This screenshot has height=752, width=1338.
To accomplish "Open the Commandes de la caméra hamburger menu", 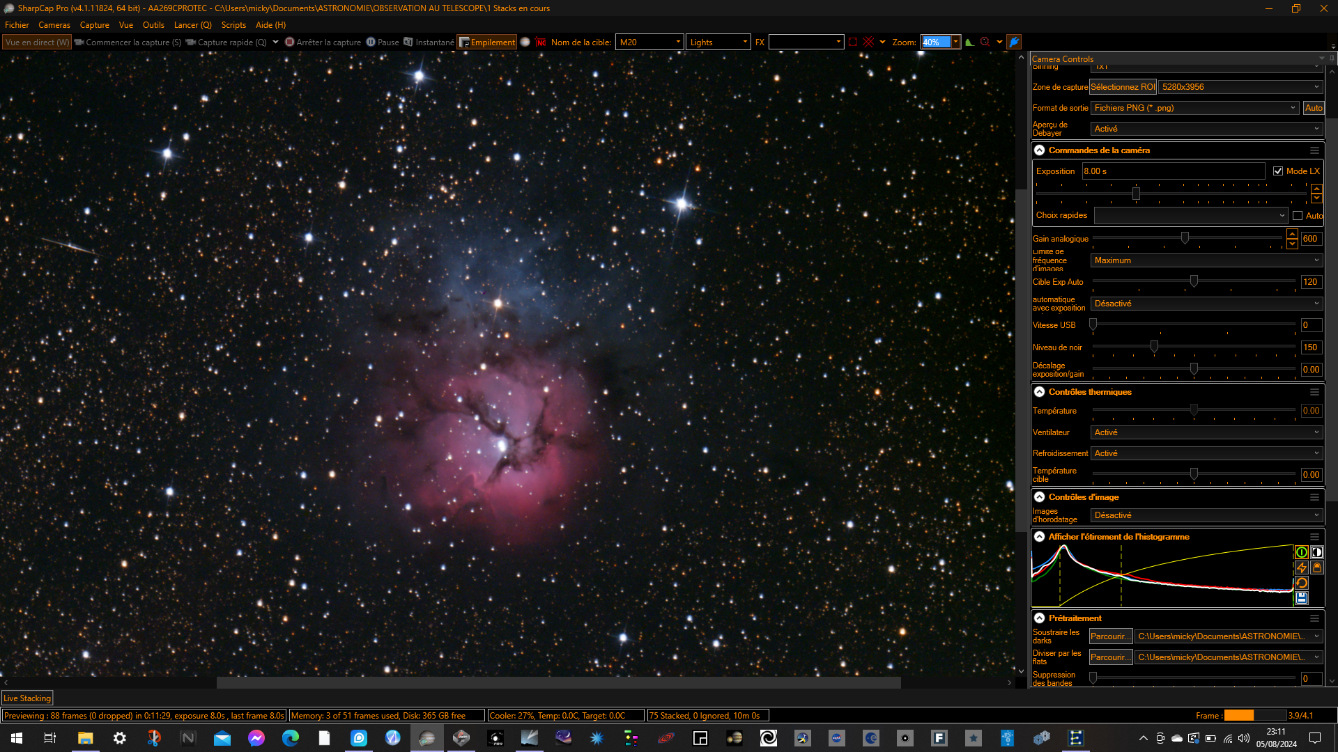I will coord(1314,150).
